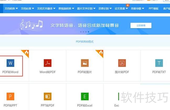This screenshot has width=170, height=110.
Task: Click the PDF转Excel text label
Action: pyautogui.click(x=85, y=105)
